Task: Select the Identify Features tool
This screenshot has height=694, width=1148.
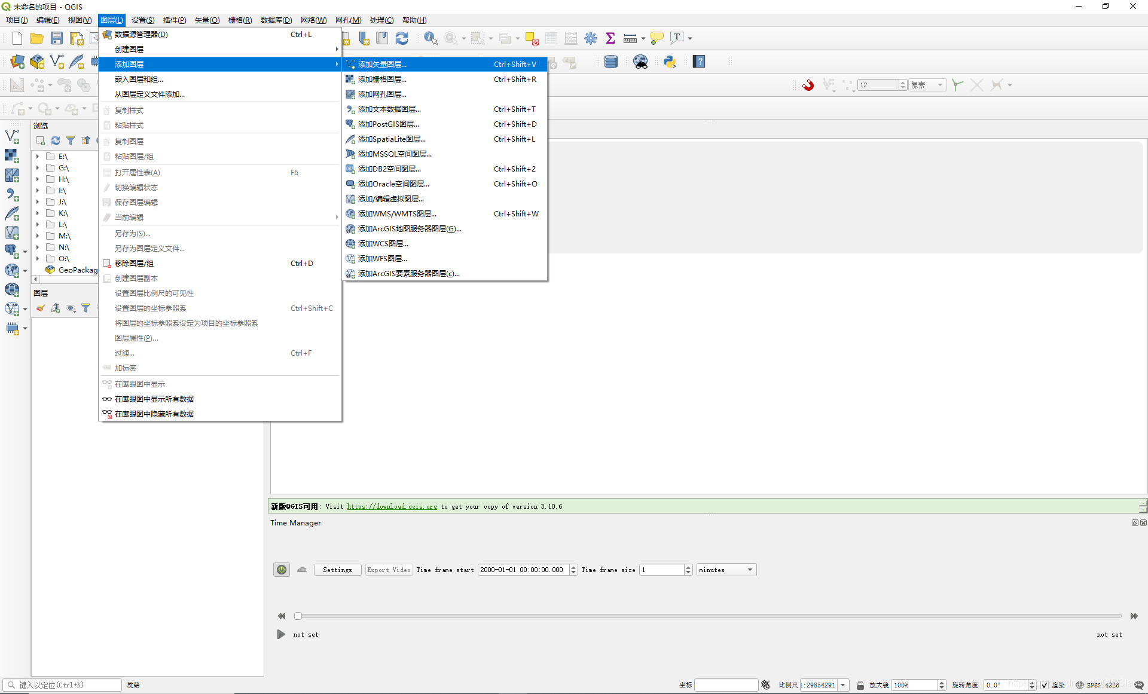Action: pos(430,38)
